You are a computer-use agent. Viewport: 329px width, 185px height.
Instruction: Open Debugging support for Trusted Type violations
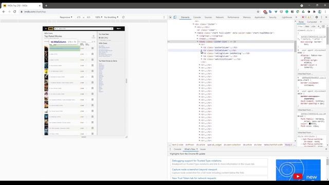click(196, 161)
